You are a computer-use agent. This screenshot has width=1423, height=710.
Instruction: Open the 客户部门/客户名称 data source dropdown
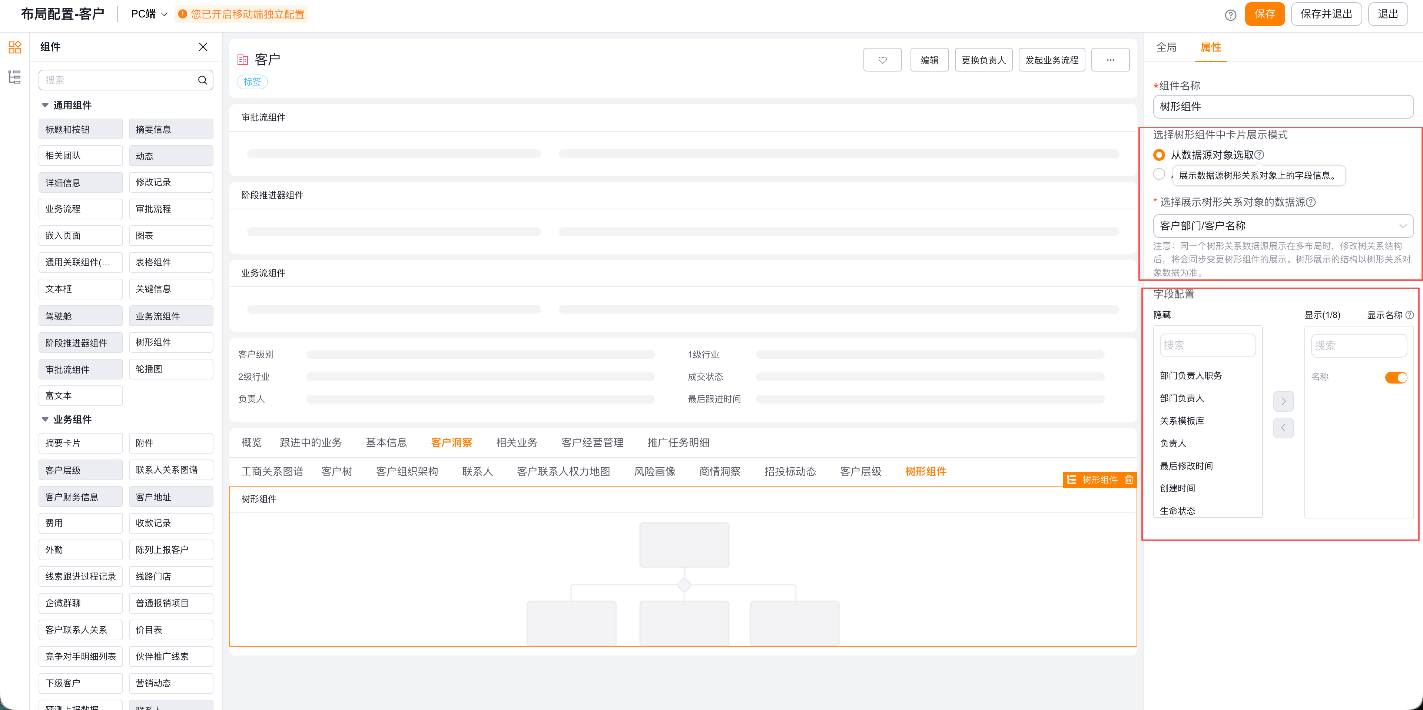tap(1283, 226)
